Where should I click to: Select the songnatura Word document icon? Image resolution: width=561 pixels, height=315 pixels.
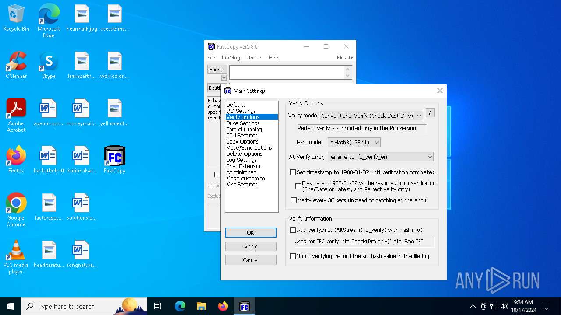pyautogui.click(x=82, y=255)
